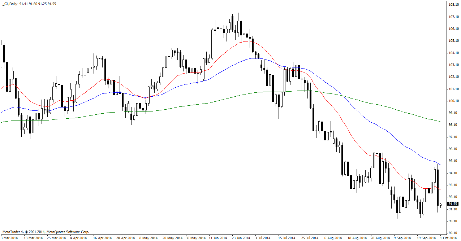Click the 11 Jun 2014 date label
This screenshot has width=461, height=241.
coord(218,238)
